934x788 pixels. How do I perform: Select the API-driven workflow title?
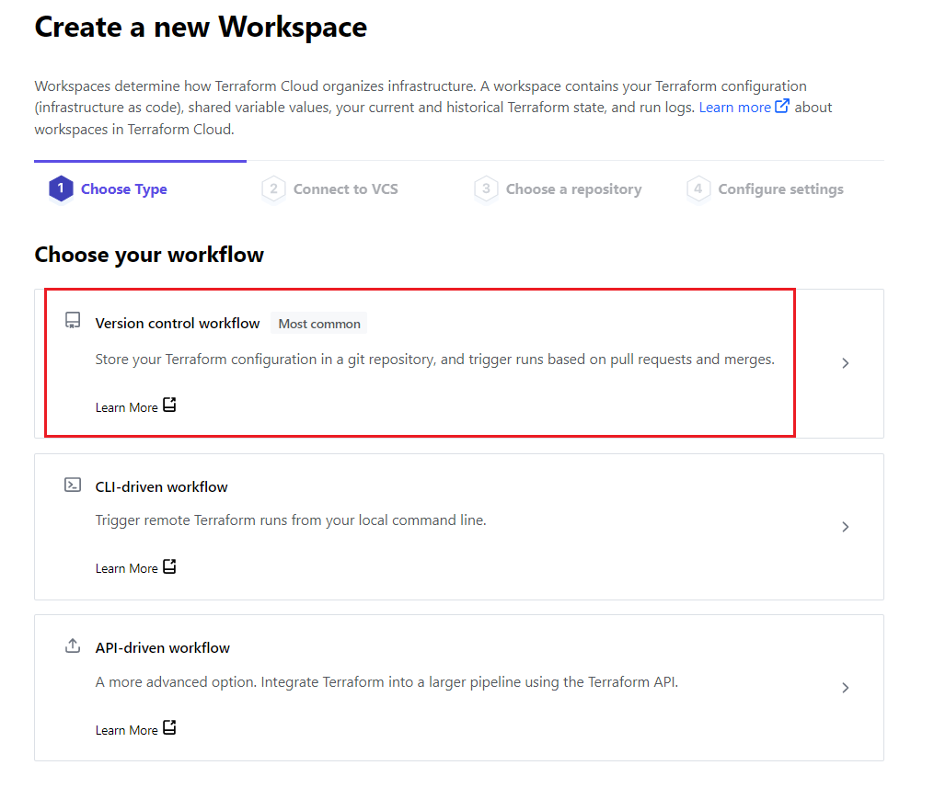click(x=163, y=647)
